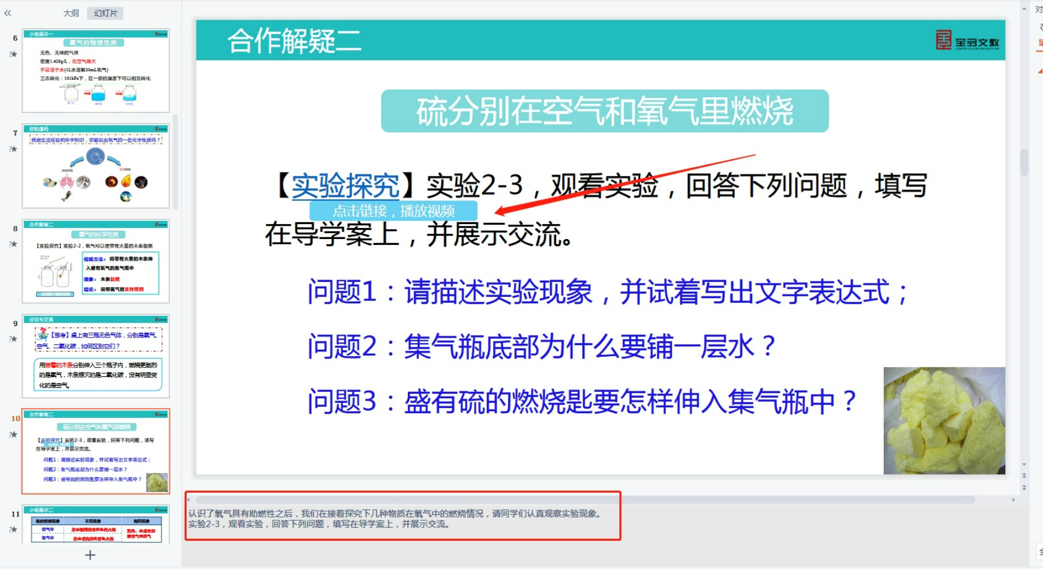The width and height of the screenshot is (1043, 569).
Task: Click the animation star icon beside slide 11
Action: (13, 530)
